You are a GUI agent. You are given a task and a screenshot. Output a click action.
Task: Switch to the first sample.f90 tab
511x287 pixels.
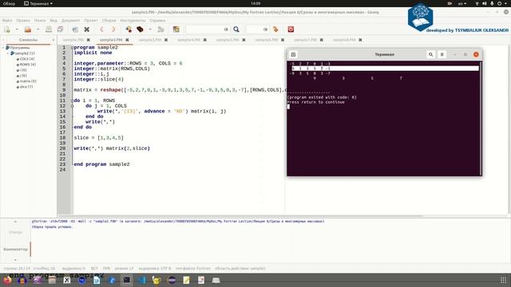[x=73, y=40]
